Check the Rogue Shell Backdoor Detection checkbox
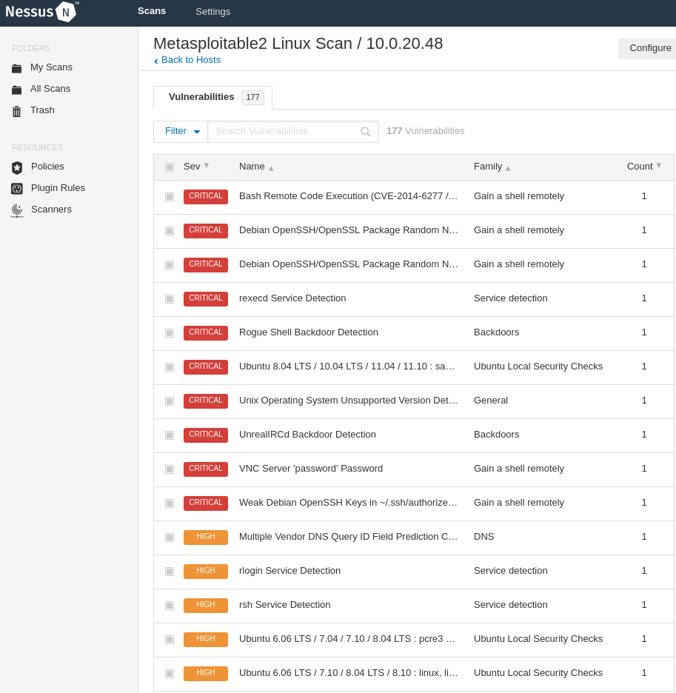The width and height of the screenshot is (676, 693). 170,332
